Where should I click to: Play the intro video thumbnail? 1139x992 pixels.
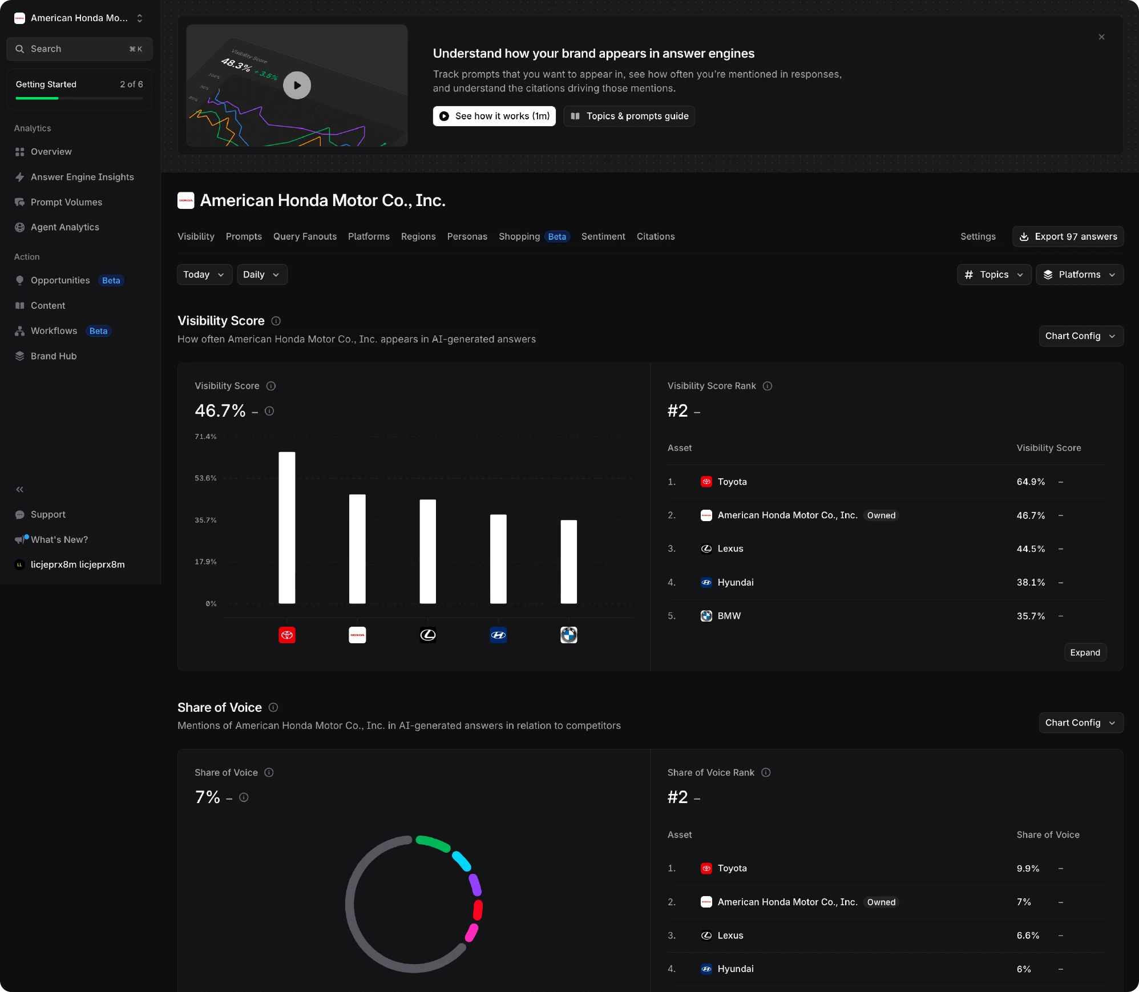[297, 85]
